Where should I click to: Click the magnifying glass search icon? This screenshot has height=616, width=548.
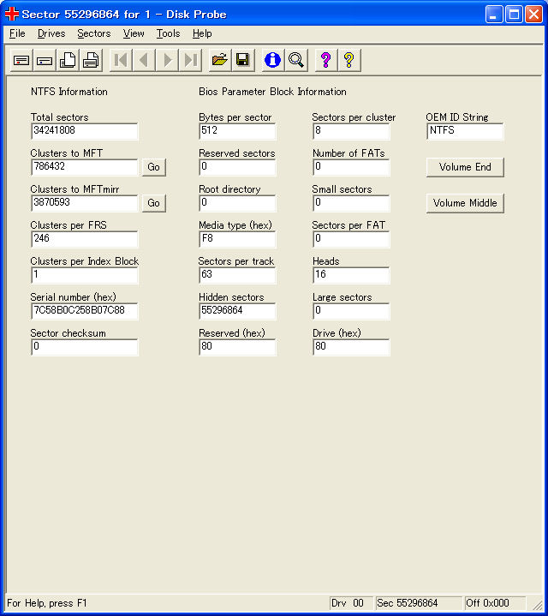(296, 61)
